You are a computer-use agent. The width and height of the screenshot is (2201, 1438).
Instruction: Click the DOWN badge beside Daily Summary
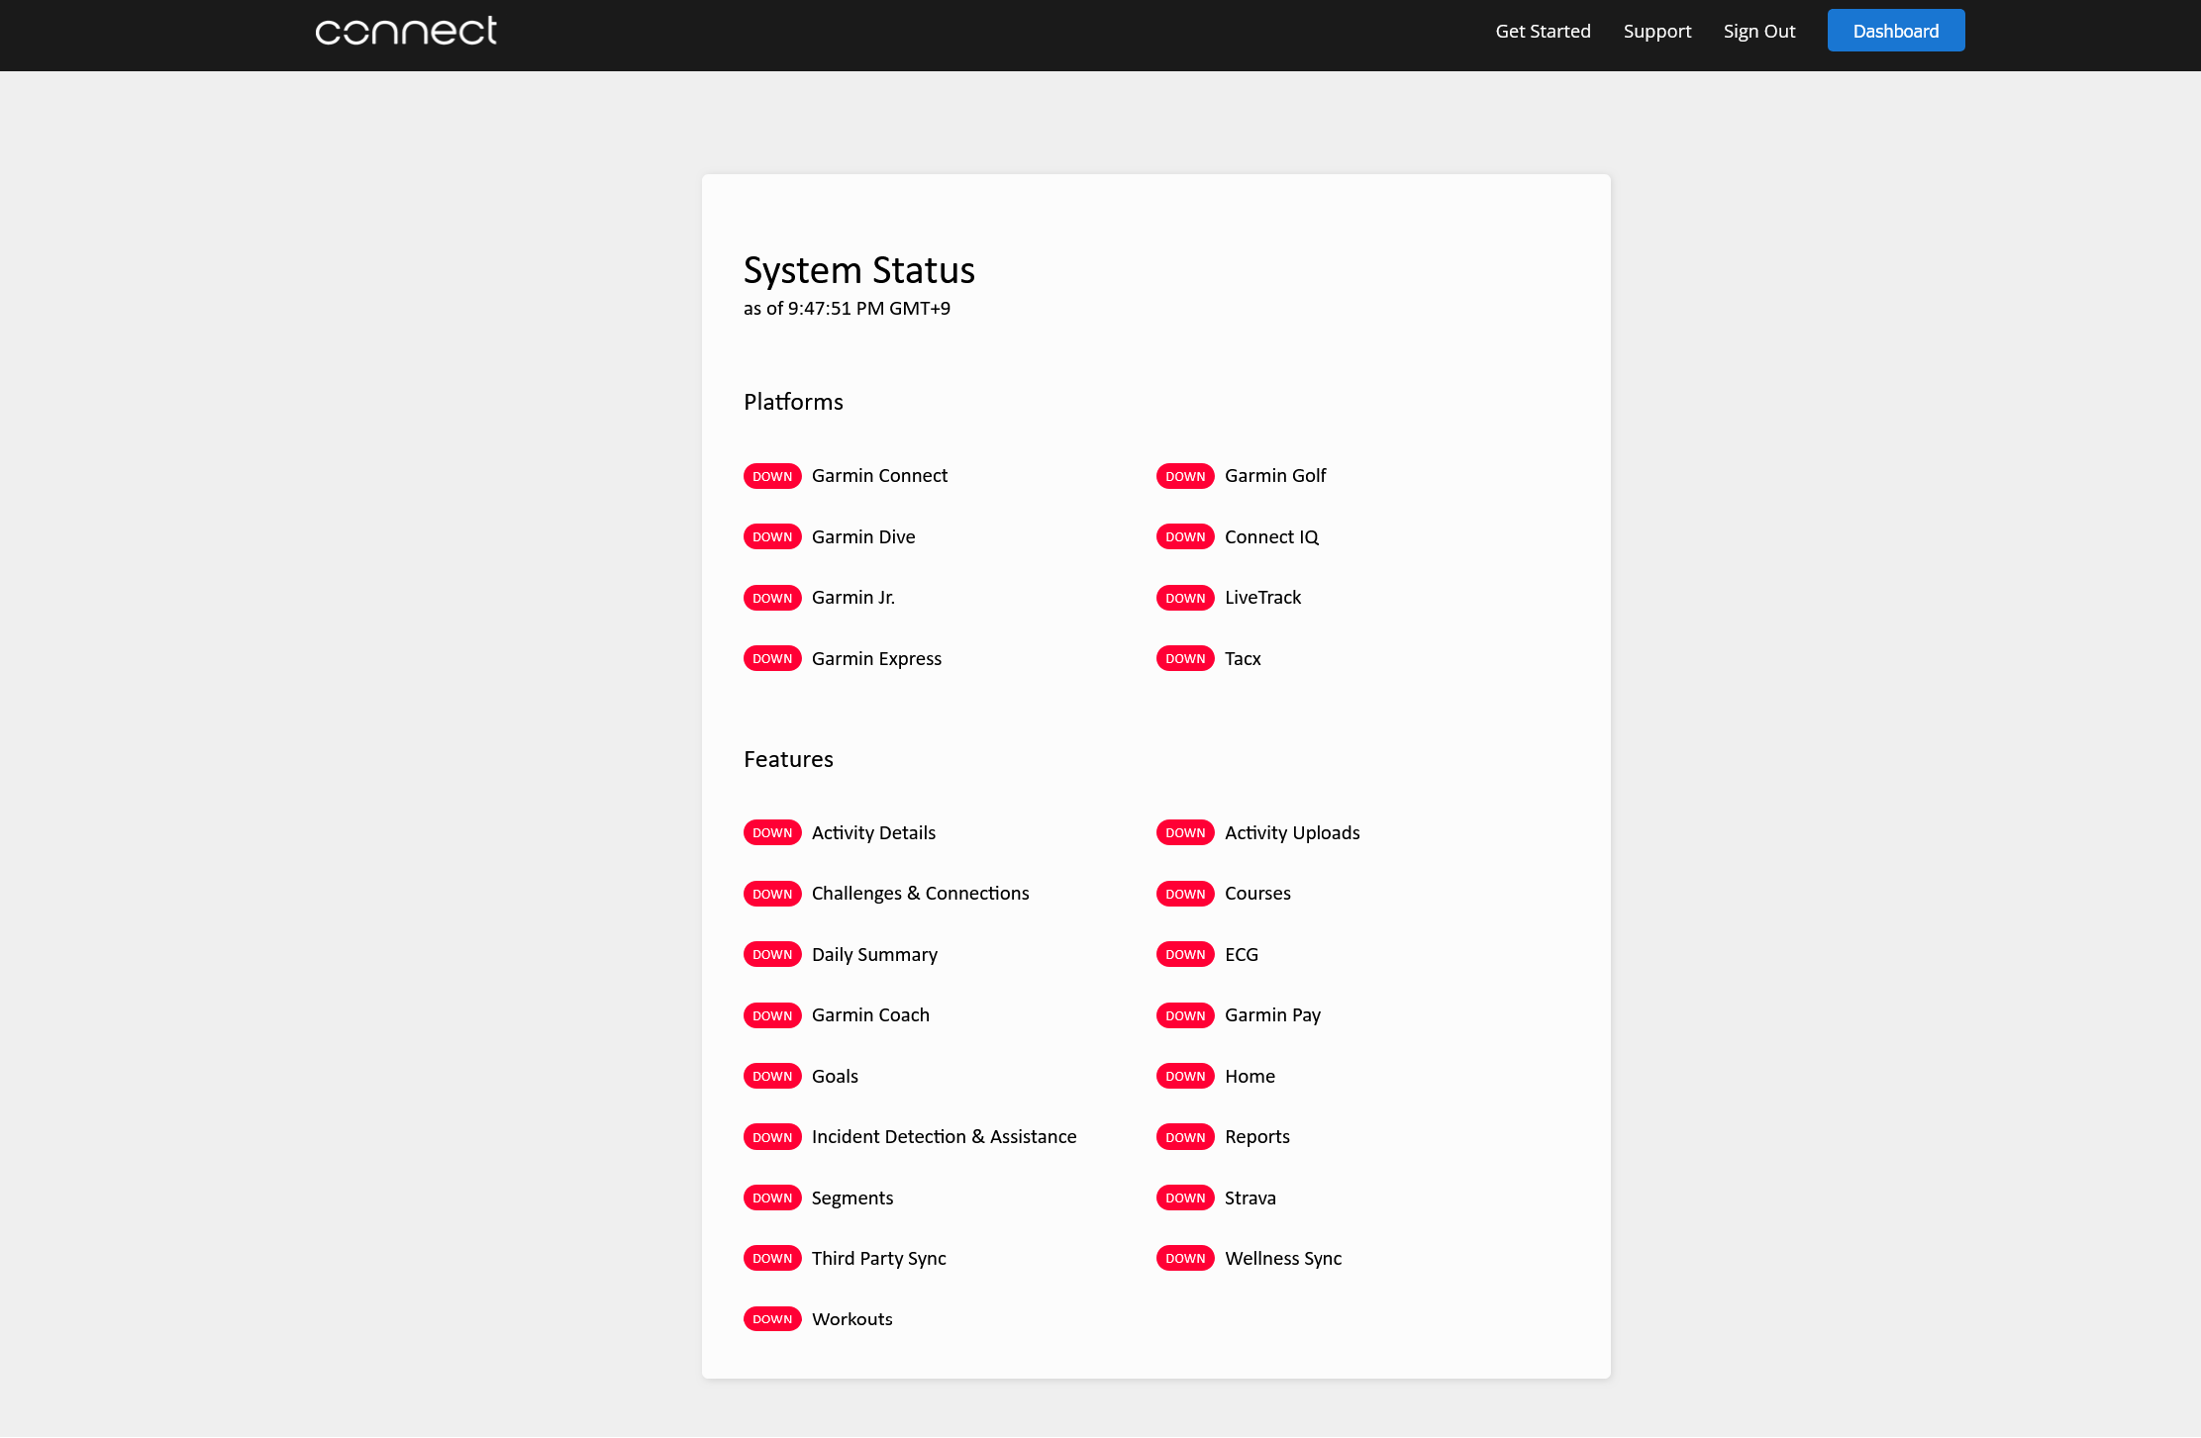(772, 954)
